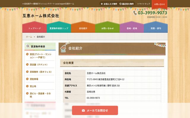Click the envelope icon on the mail button
190x118 pixels.
[x=83, y=110]
